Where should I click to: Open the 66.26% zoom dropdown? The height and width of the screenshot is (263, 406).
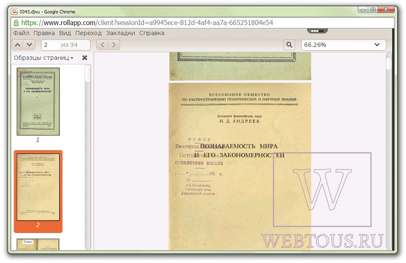[x=344, y=45]
